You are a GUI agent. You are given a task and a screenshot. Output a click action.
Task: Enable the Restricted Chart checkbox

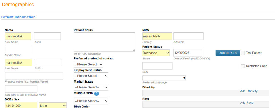[243, 66]
